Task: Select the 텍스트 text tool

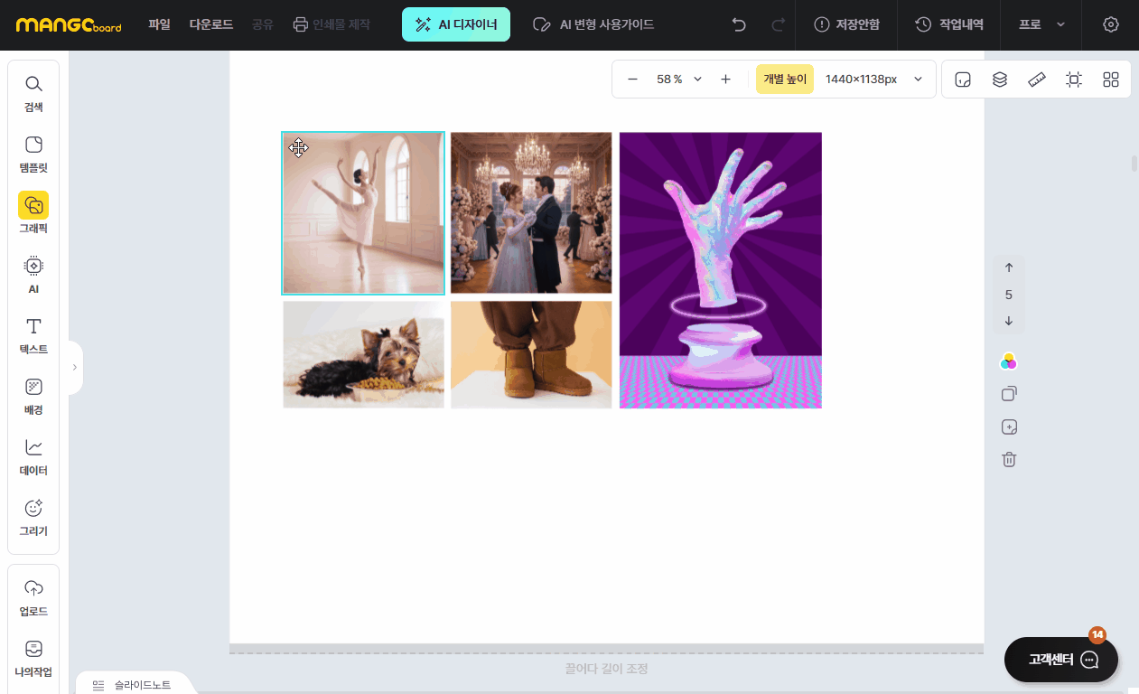Action: pyautogui.click(x=33, y=335)
